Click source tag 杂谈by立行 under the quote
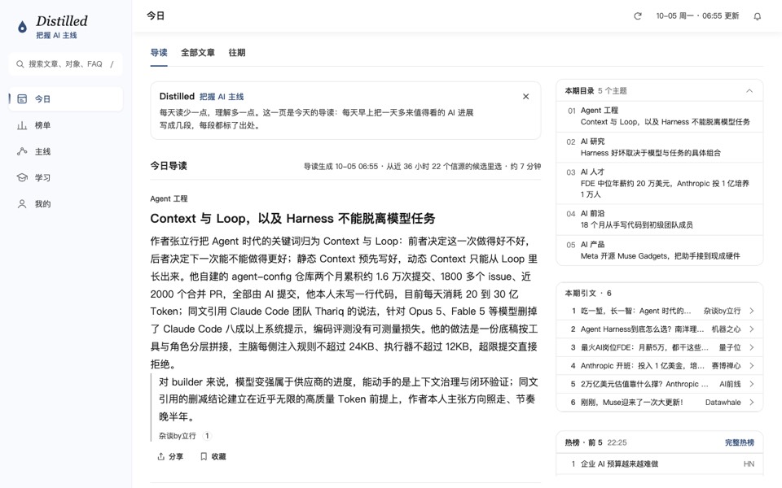782x488 pixels. coord(177,436)
